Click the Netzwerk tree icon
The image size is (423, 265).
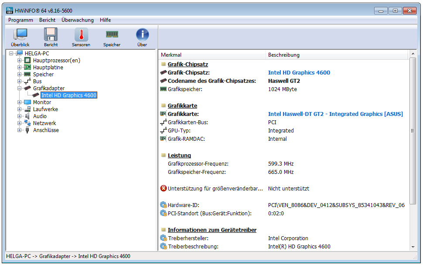tap(27, 123)
